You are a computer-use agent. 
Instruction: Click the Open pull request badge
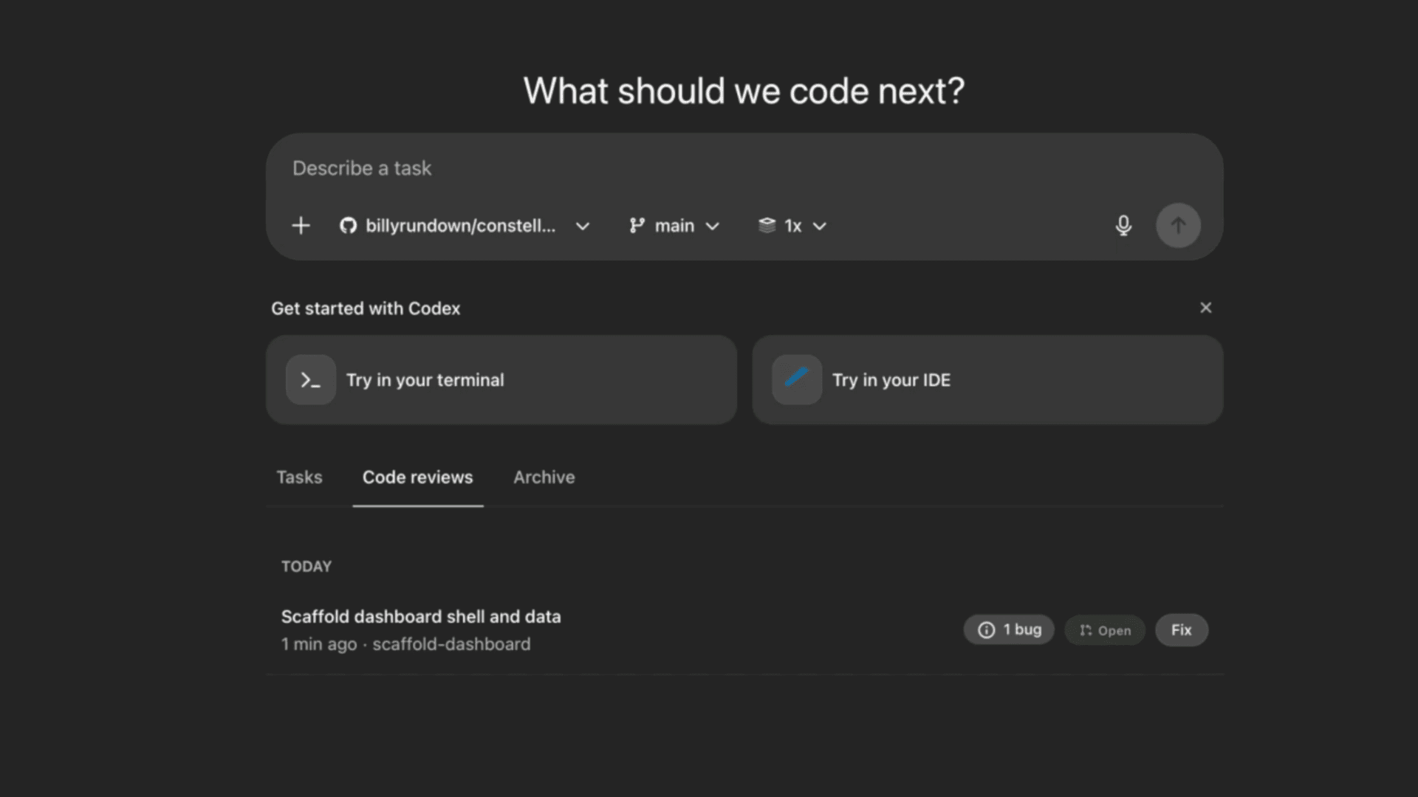point(1104,630)
